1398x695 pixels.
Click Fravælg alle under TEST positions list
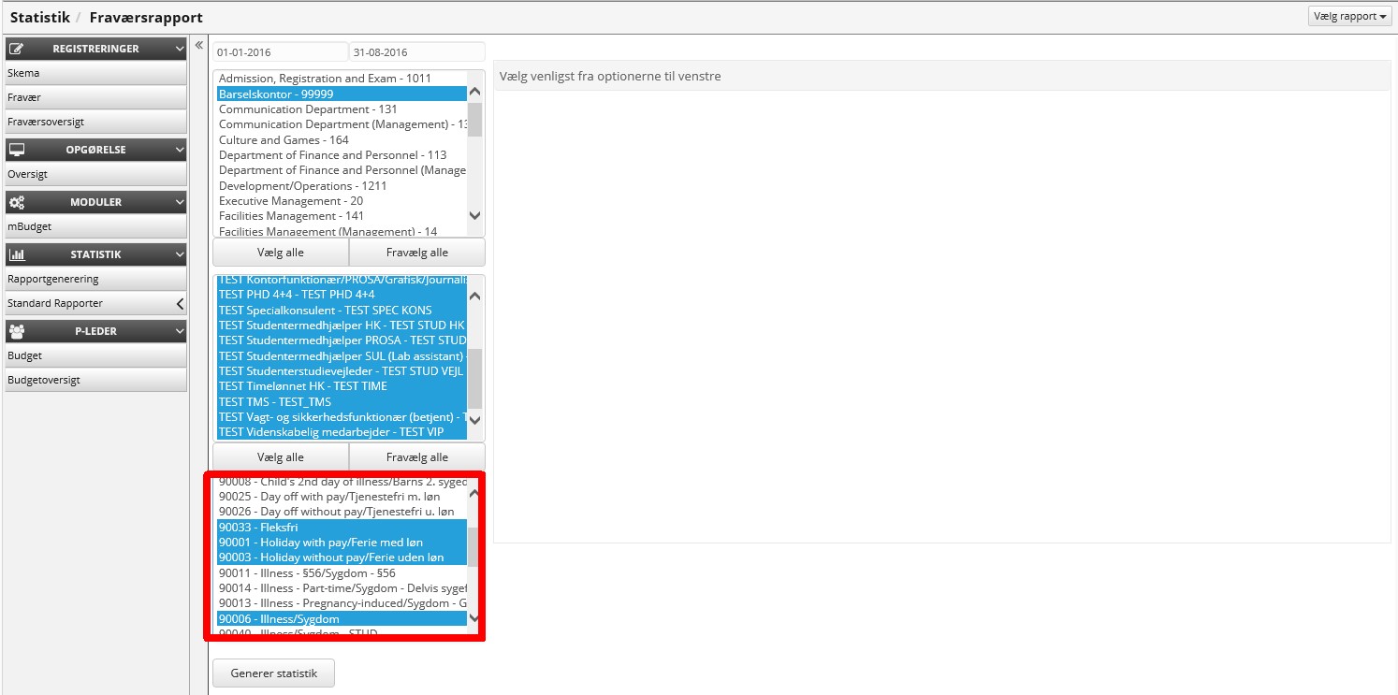[416, 457]
